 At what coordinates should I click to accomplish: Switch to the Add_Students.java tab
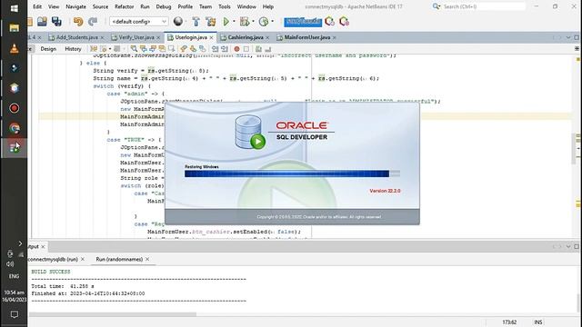pos(76,37)
